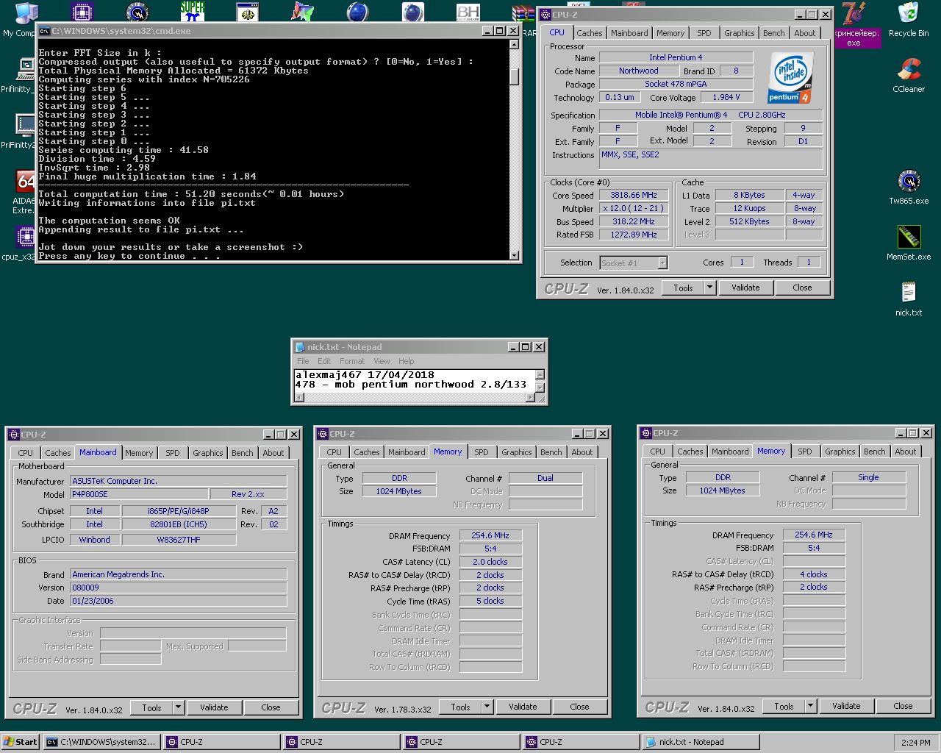The width and height of the screenshot is (941, 753).
Task: Open Tools dropdown arrow in Mainboard CPU-Z window
Action: pyautogui.click(x=178, y=707)
